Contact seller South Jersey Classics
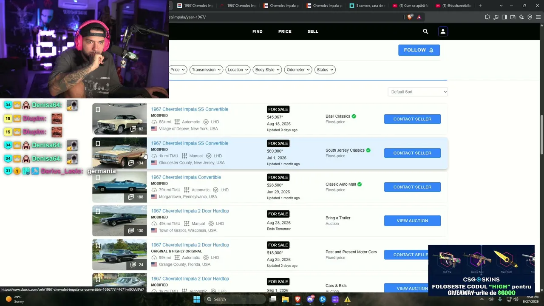The image size is (544, 306). (x=412, y=153)
